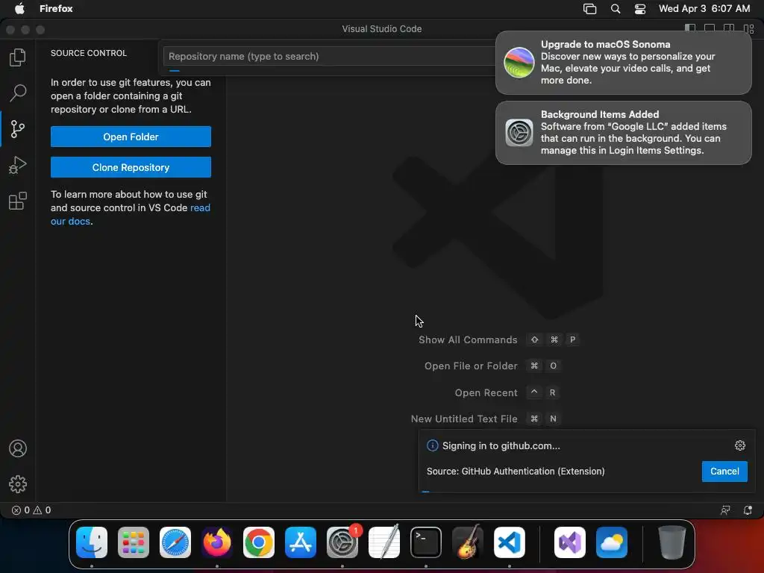
Task: Open System Settings from the Dock
Action: [x=342, y=542]
